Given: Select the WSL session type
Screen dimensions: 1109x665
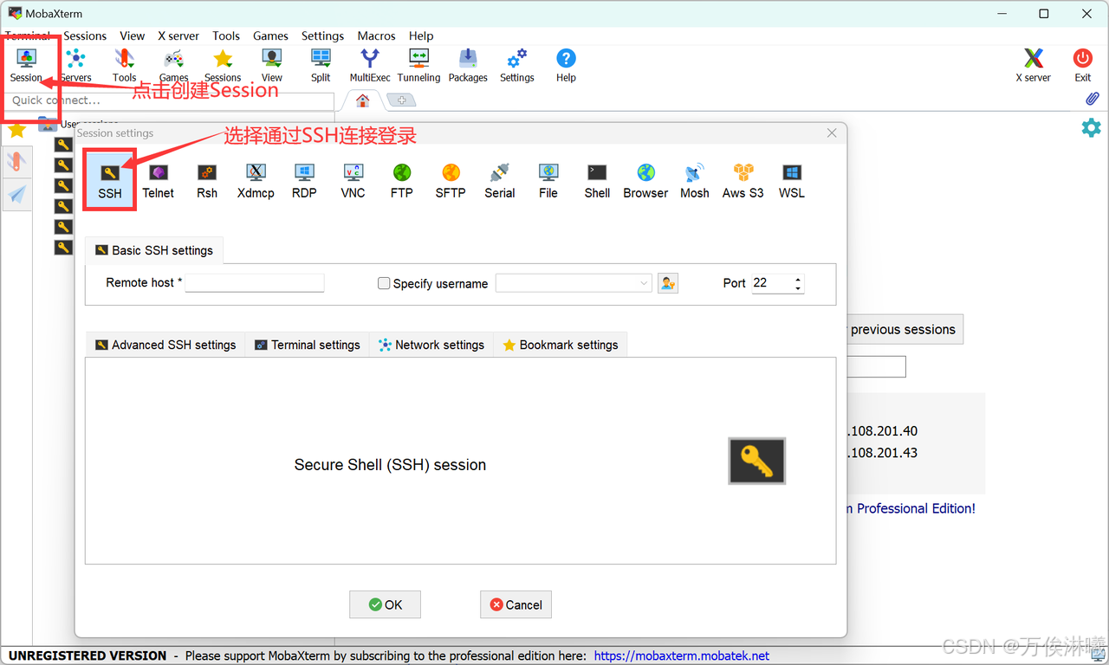Looking at the screenshot, I should pos(792,180).
